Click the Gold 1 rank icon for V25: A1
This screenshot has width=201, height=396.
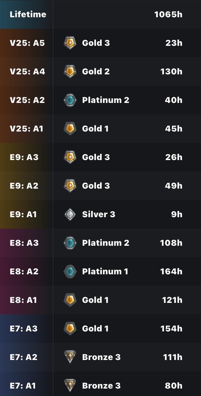[x=70, y=129]
